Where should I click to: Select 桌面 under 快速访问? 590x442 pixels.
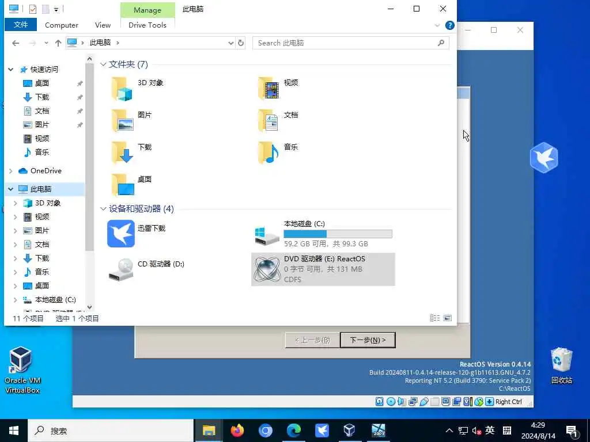42,83
